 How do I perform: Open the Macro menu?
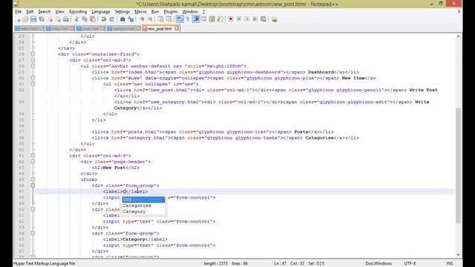point(140,12)
